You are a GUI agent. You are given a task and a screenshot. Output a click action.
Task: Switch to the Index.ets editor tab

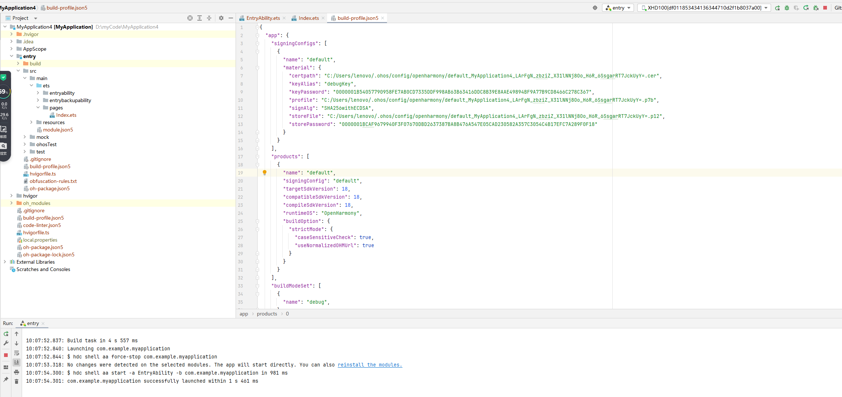click(x=308, y=18)
